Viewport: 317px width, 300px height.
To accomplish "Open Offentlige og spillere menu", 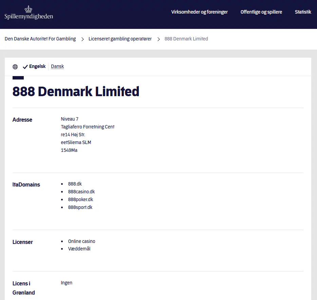I will click(x=261, y=12).
